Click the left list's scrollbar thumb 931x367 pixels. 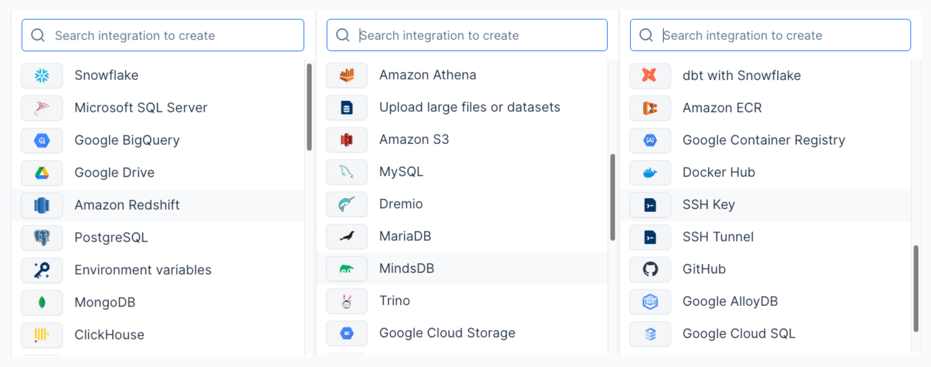coord(309,107)
